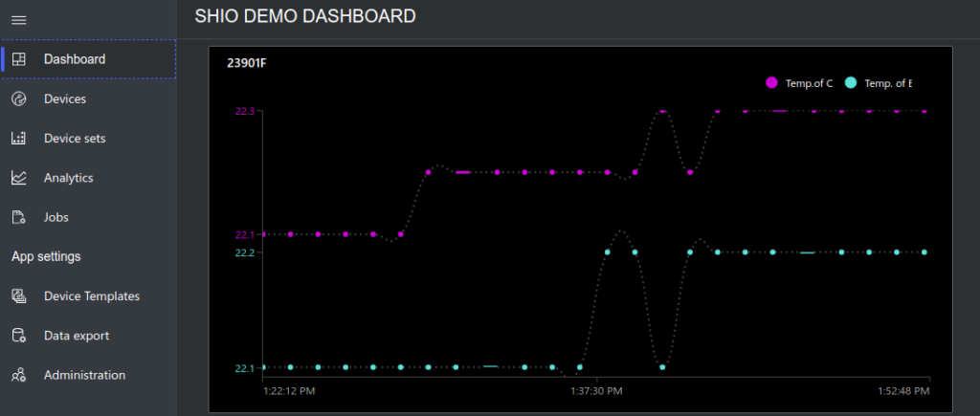980x416 pixels.
Task: Click the cyan dip data point after 1:37:30 PM
Action: [662, 367]
